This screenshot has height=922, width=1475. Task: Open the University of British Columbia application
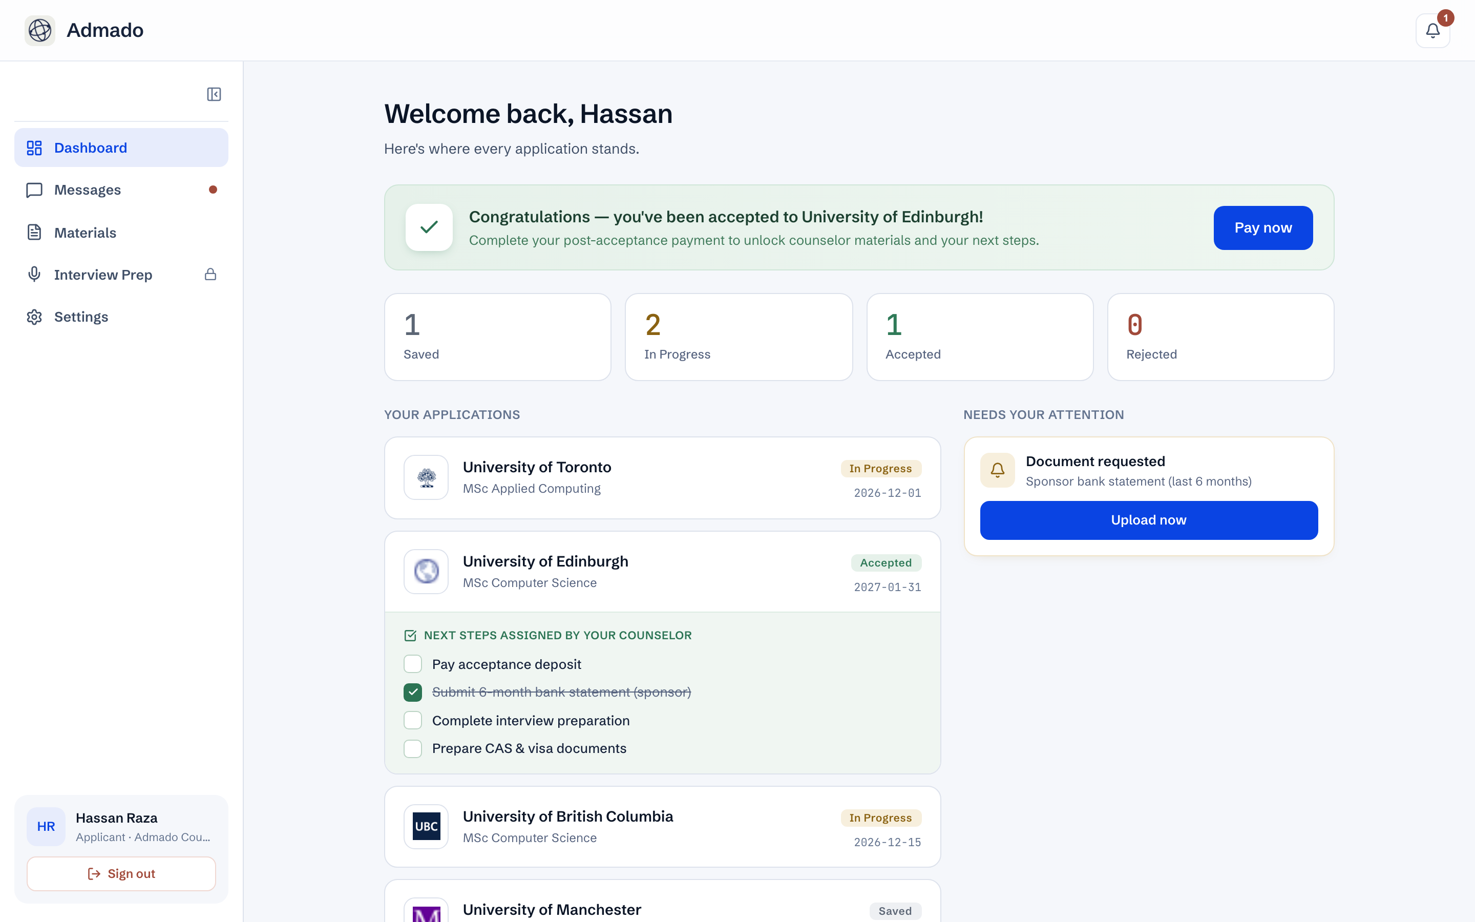[663, 826]
